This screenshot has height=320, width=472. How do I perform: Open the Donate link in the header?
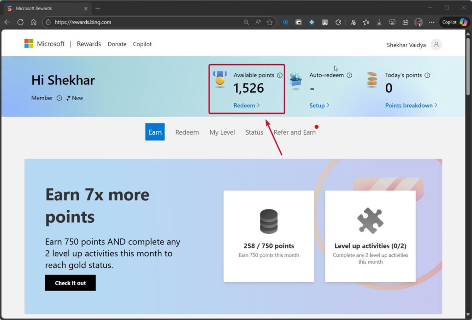coord(117,44)
